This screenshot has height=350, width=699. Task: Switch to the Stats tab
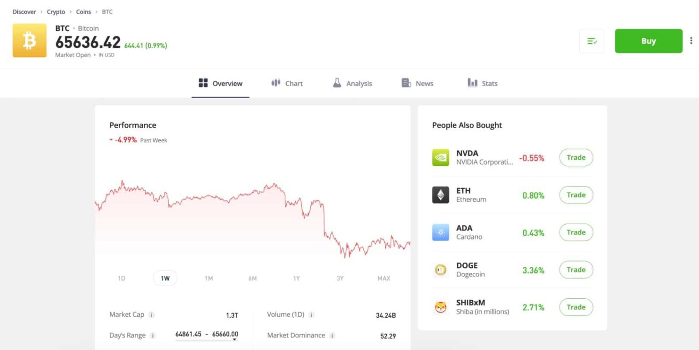click(482, 83)
